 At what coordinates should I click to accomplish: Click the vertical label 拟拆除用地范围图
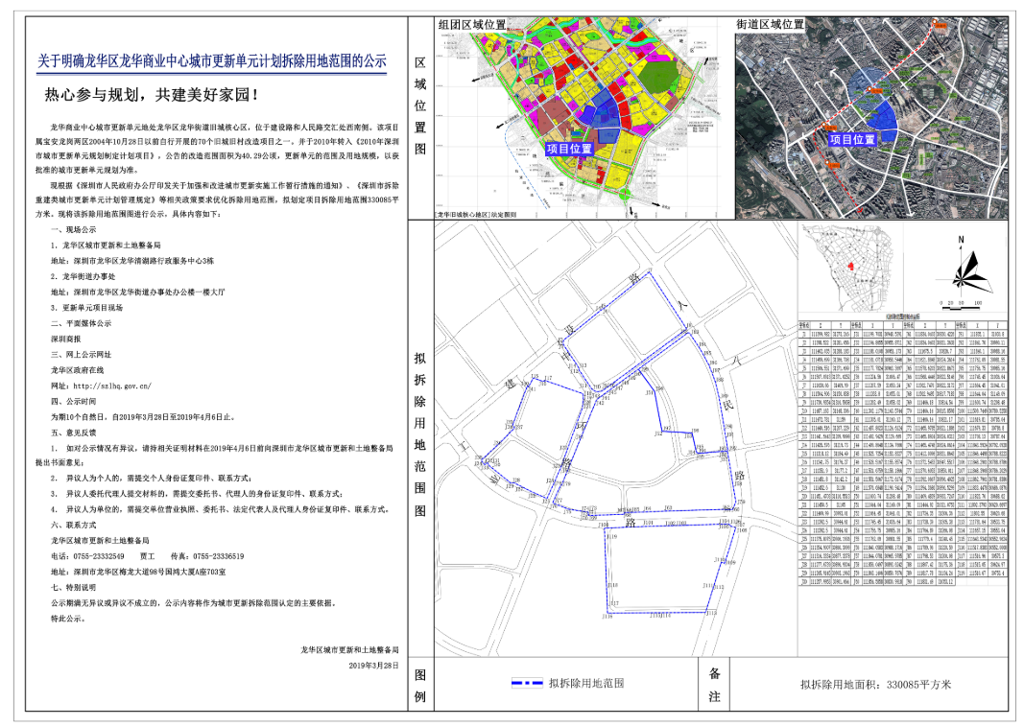420,434
